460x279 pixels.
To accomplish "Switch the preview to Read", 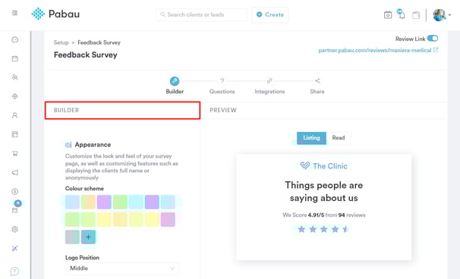I will tap(339, 138).
